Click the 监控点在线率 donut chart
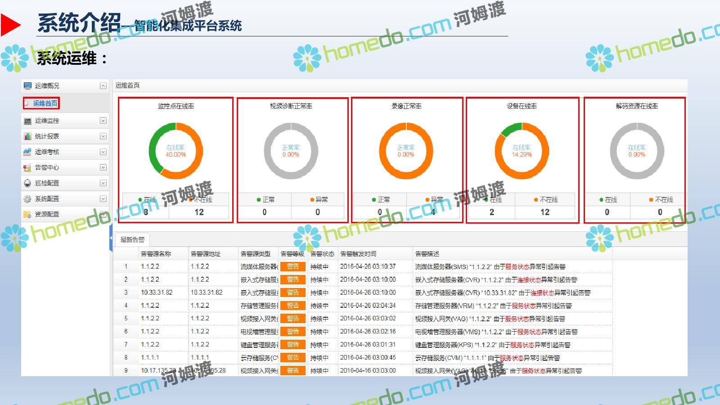Image resolution: width=720 pixels, height=405 pixels. pos(176,151)
